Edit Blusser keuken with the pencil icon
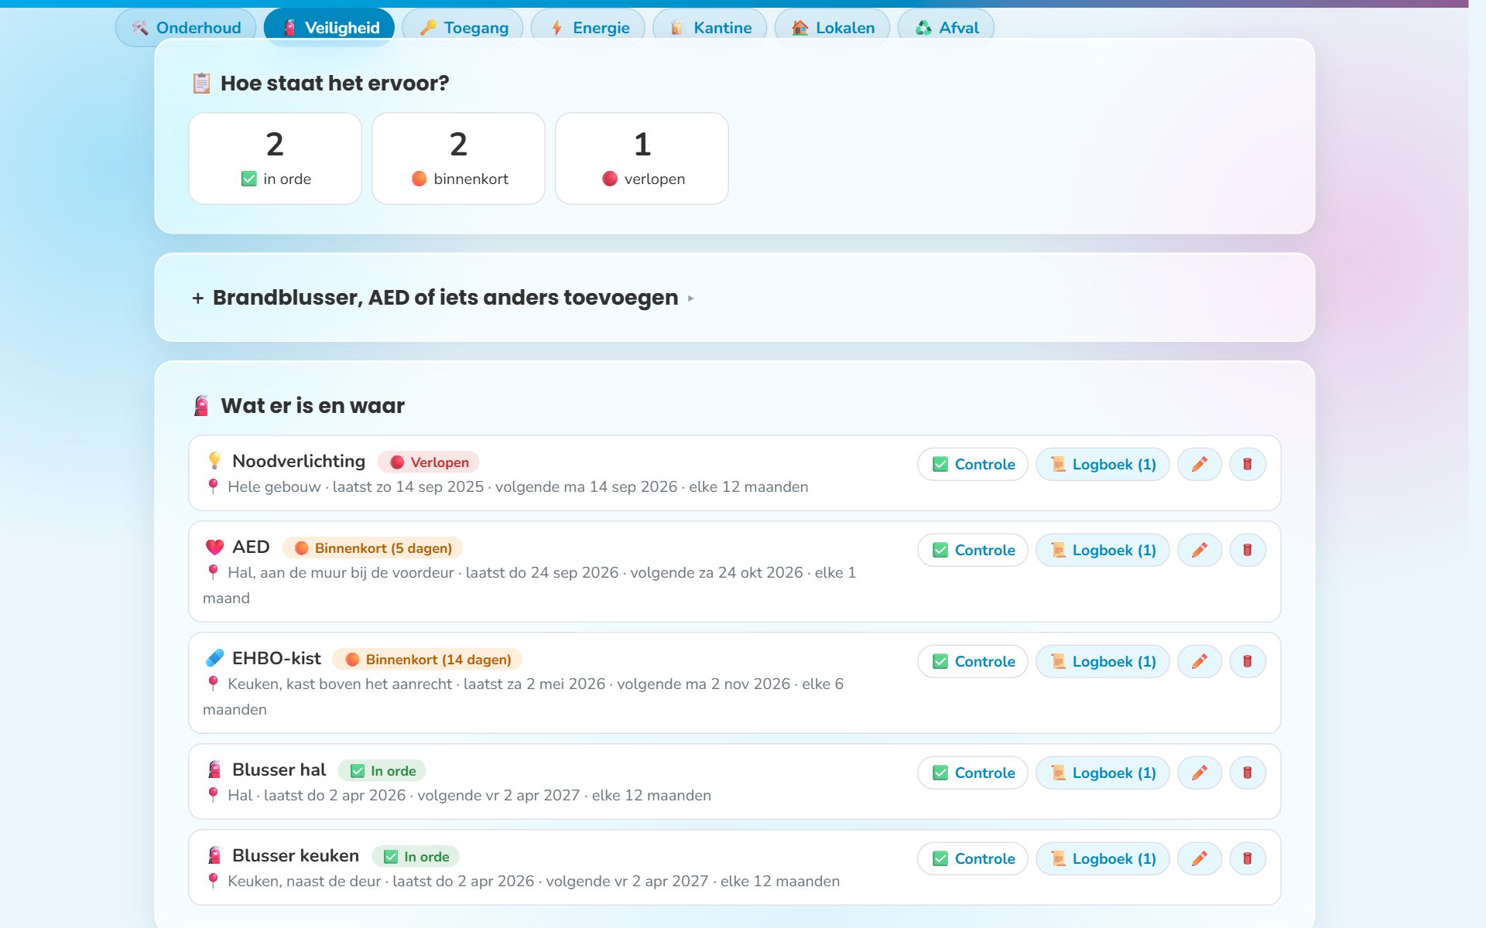Screen dimensions: 1486x928 1199,858
